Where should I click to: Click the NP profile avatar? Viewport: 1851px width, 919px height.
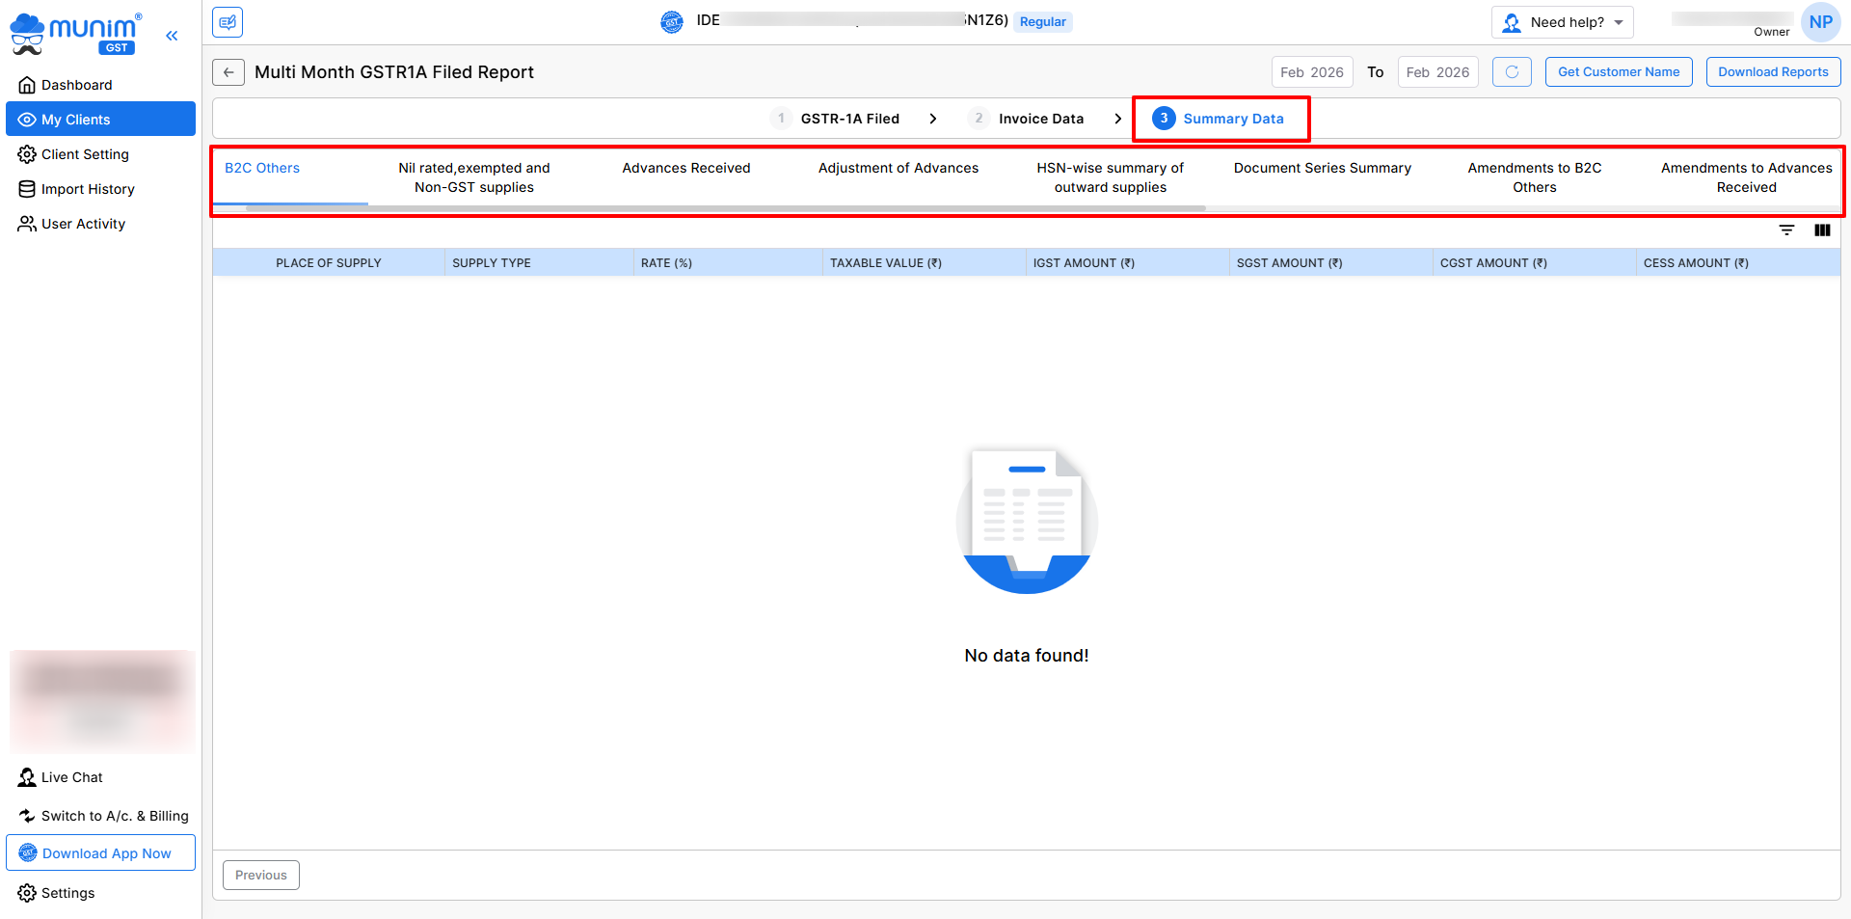1820,22
